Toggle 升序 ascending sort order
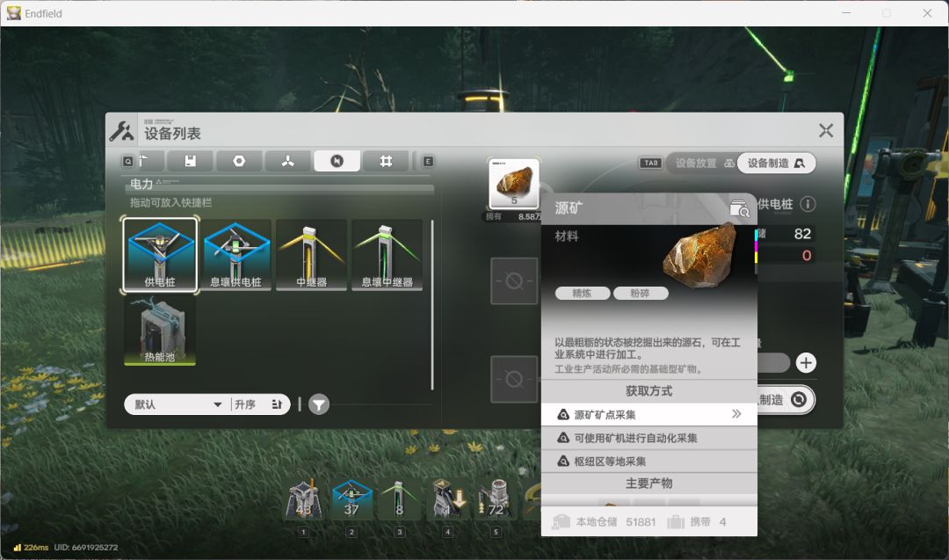 259,404
